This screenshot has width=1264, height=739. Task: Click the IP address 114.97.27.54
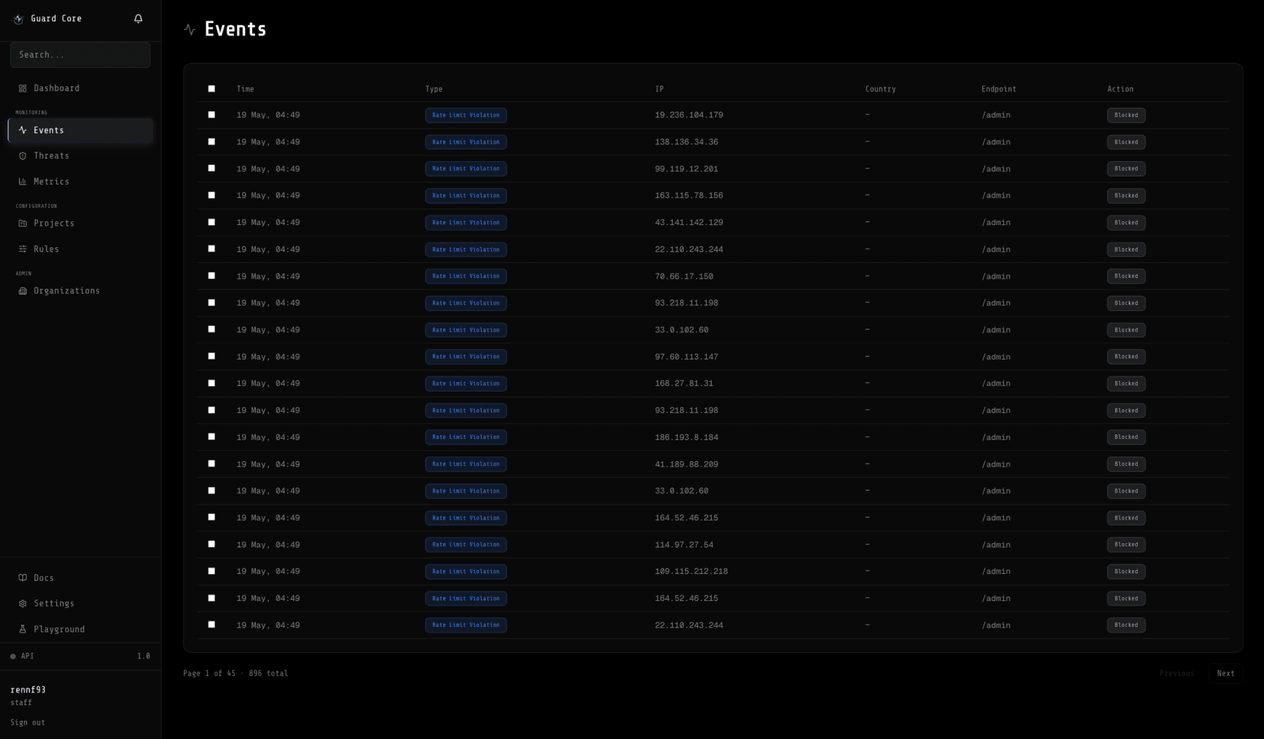coord(684,545)
